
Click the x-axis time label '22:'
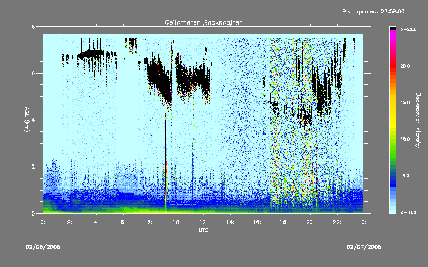tap(337, 222)
